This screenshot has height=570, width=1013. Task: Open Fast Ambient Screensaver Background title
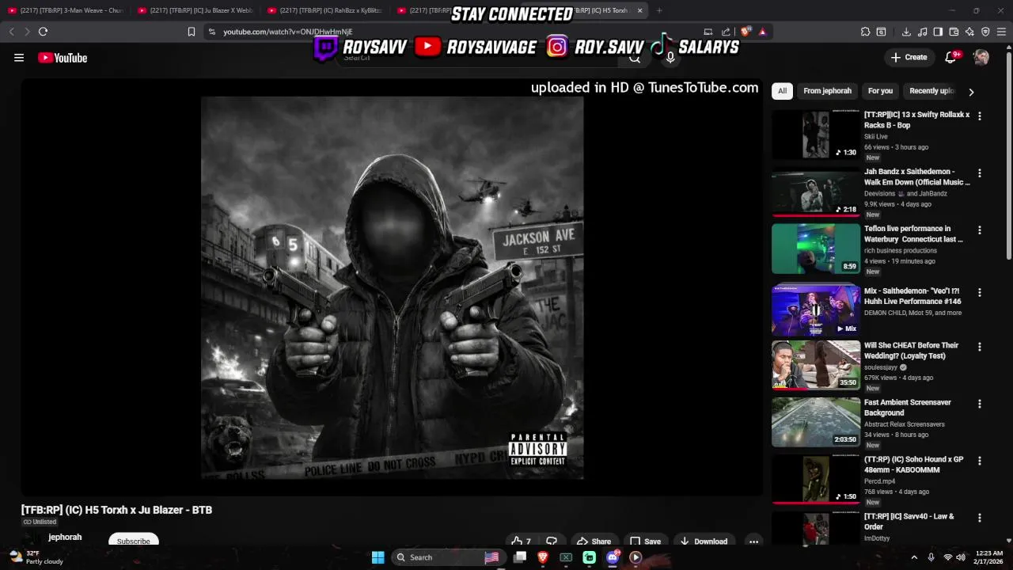click(908, 408)
